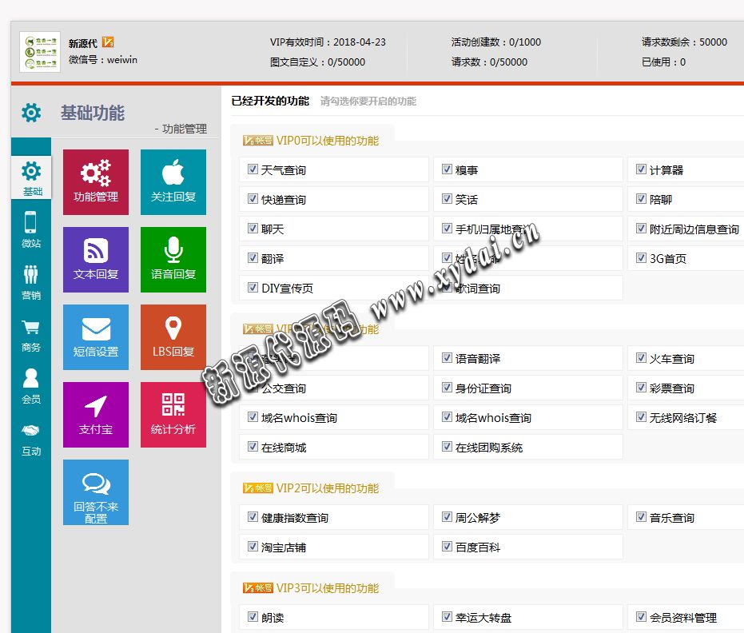The width and height of the screenshot is (744, 633).
Task: Toggle the DIY宣传页 checkbox
Action: (x=253, y=287)
